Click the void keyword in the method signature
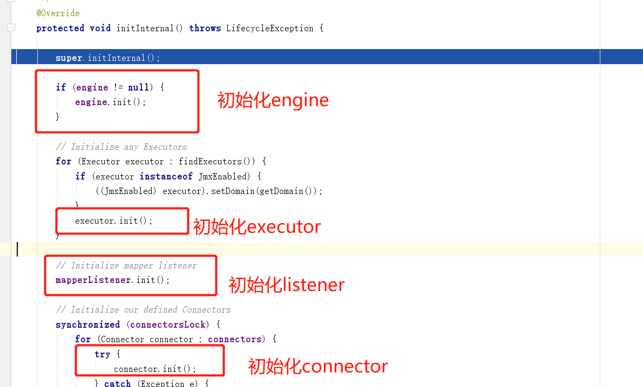 click(x=100, y=28)
